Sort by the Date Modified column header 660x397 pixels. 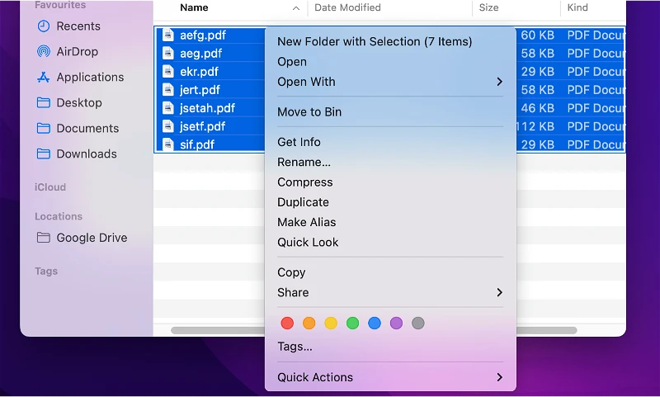tap(347, 7)
